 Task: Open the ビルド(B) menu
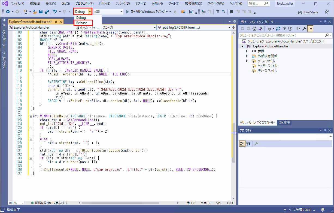pos(105,4)
